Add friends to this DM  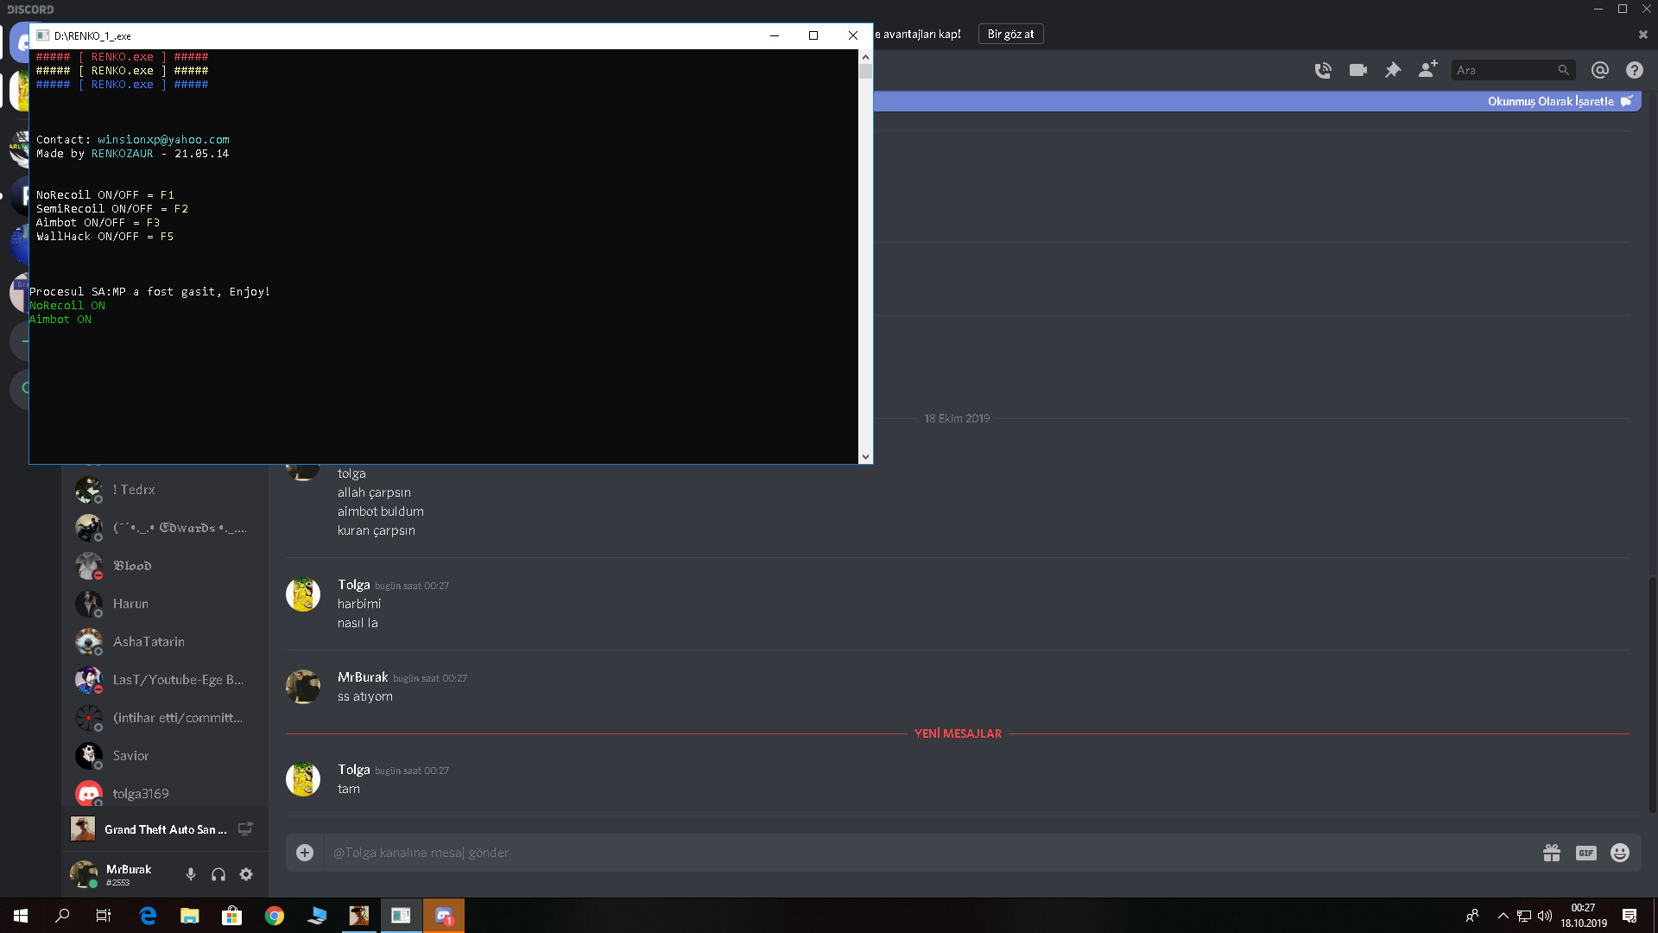[1427, 70]
